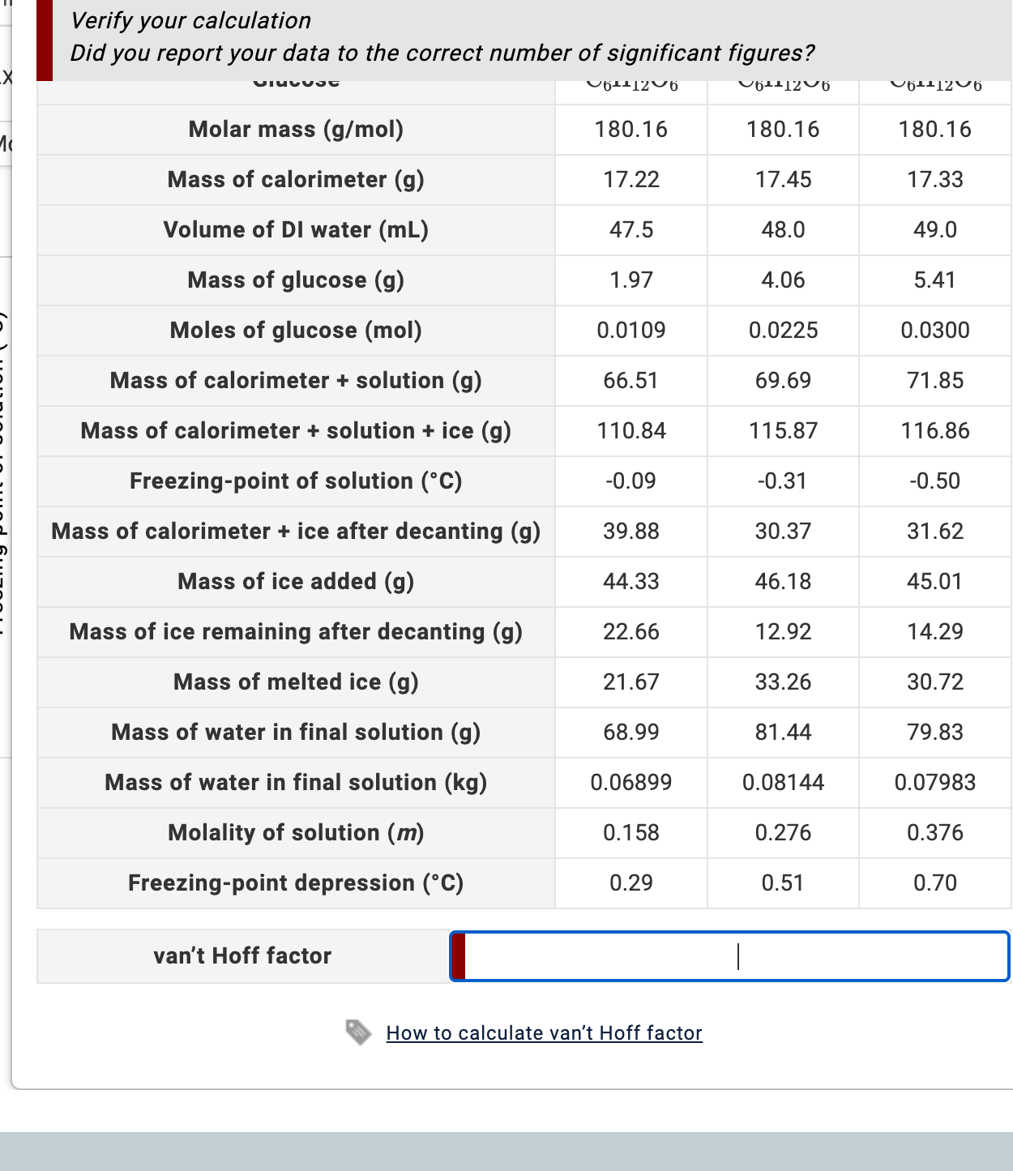Select the Mass of calorimeter + solution cell 71.85

tap(934, 380)
